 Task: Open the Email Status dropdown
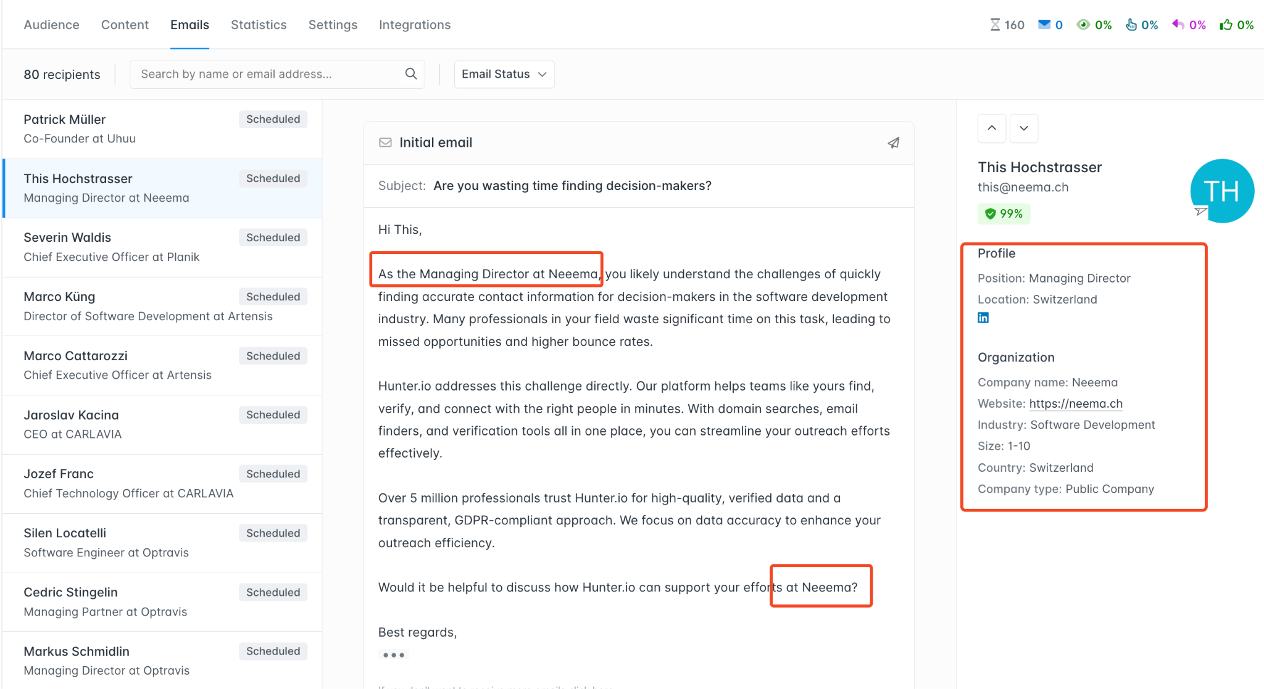(x=504, y=74)
